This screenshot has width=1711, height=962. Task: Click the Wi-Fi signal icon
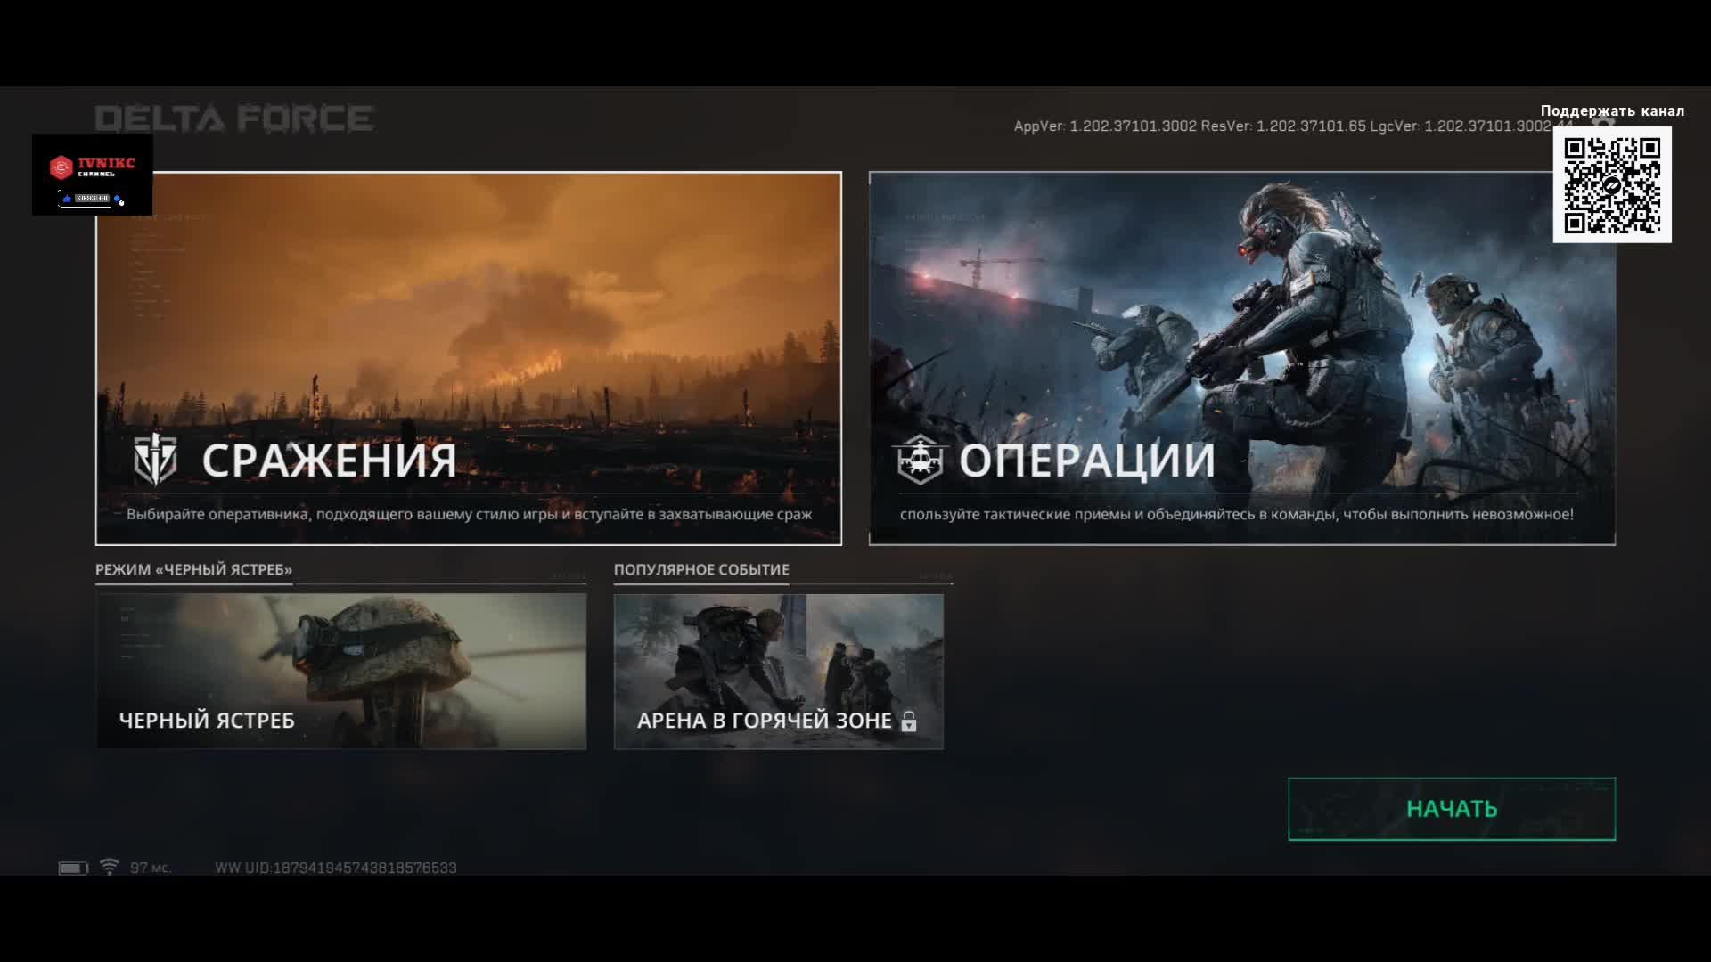pyautogui.click(x=109, y=867)
